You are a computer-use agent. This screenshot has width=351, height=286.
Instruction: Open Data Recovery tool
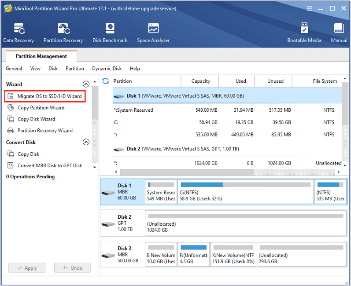point(18,33)
